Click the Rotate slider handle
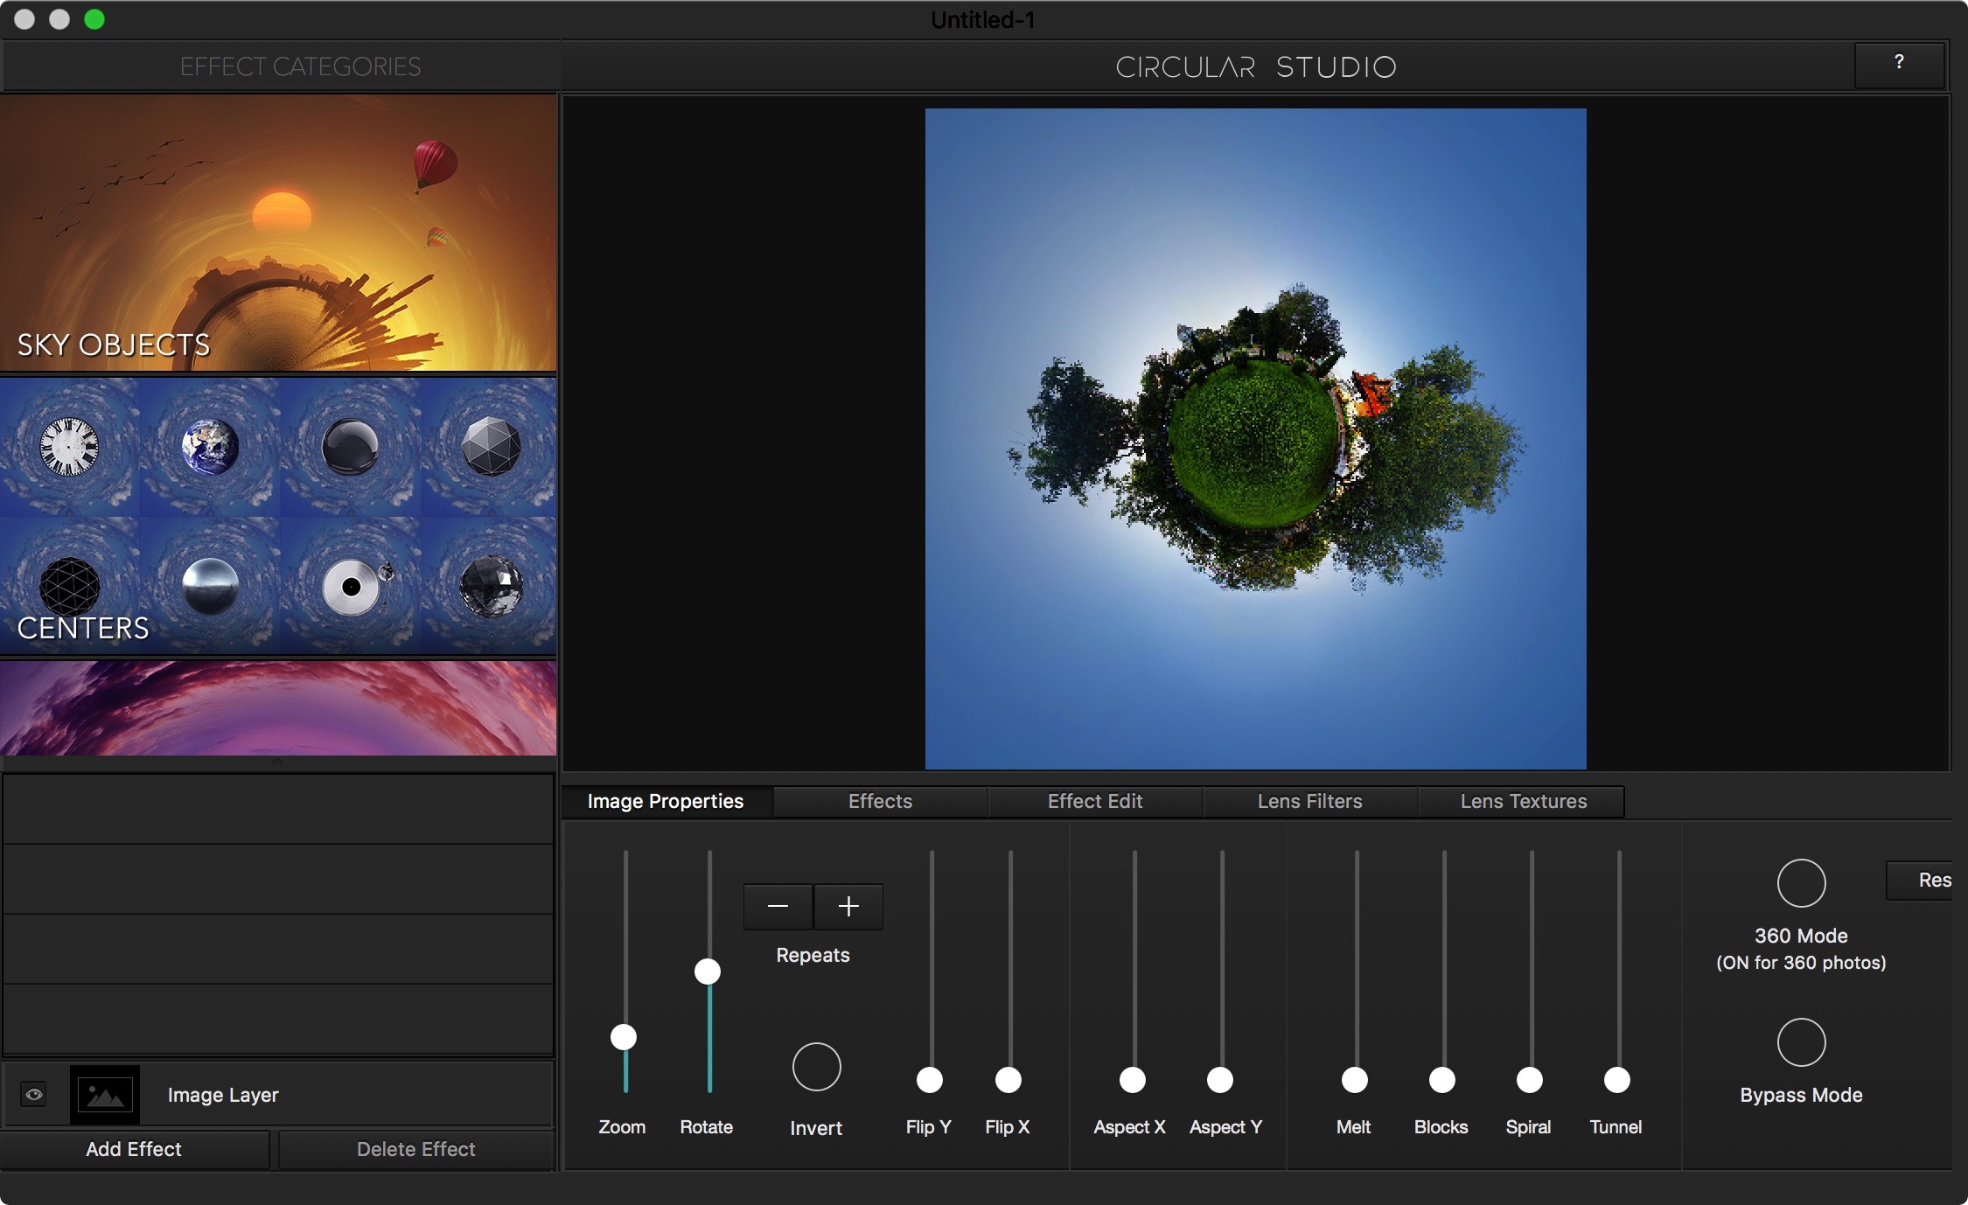The width and height of the screenshot is (1968, 1205). tap(707, 971)
